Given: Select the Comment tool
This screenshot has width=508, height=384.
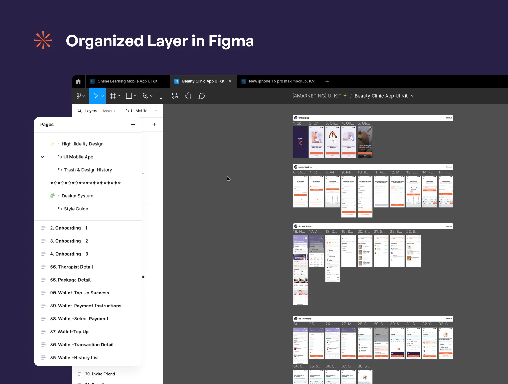Looking at the screenshot, I should tap(202, 96).
